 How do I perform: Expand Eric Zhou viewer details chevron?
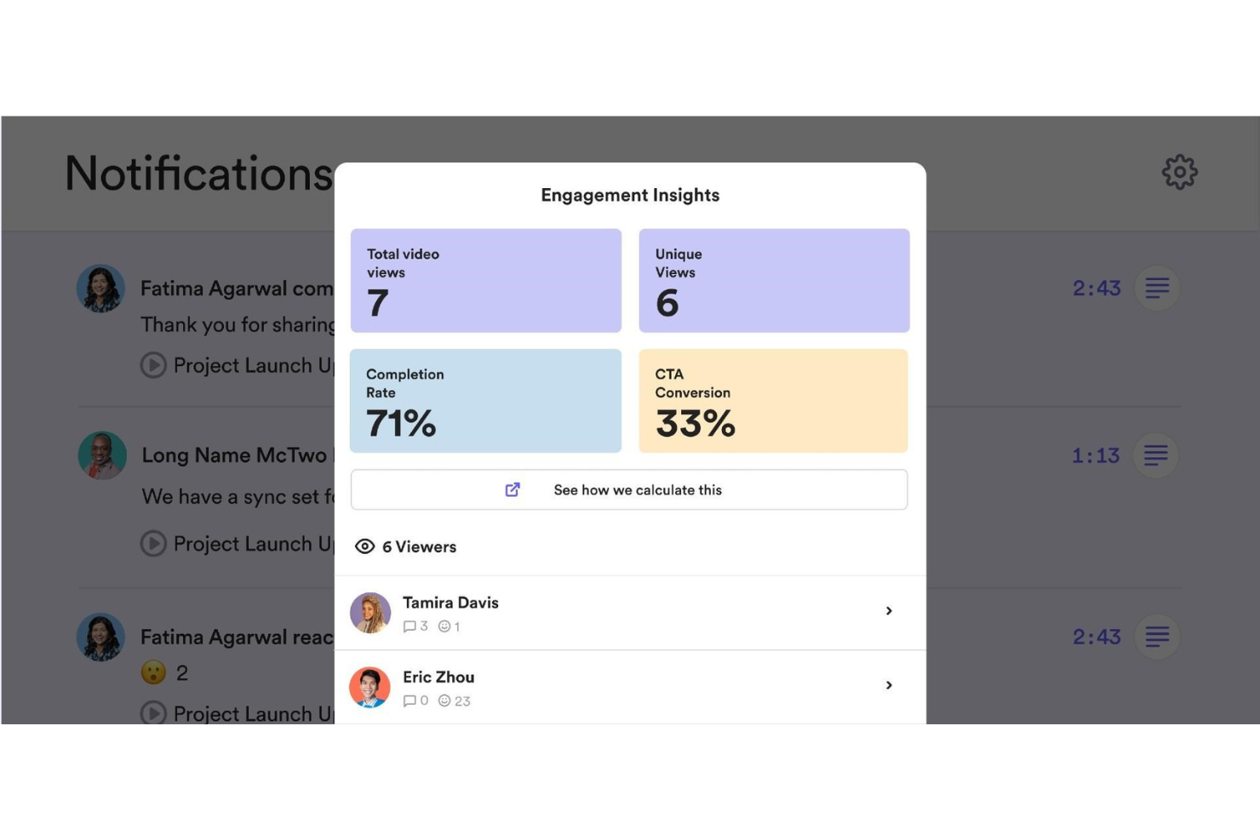[x=889, y=685]
